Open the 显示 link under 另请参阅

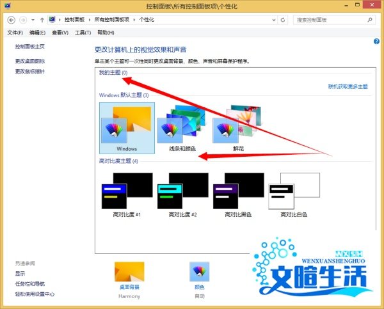(x=20, y=274)
